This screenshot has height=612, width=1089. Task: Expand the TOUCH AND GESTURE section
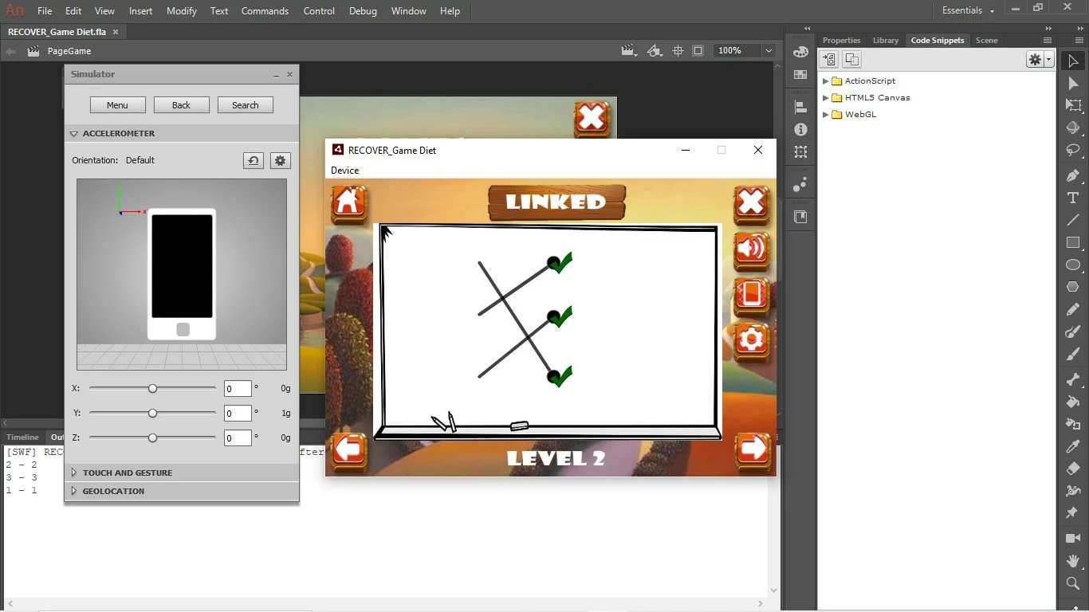[x=74, y=473]
